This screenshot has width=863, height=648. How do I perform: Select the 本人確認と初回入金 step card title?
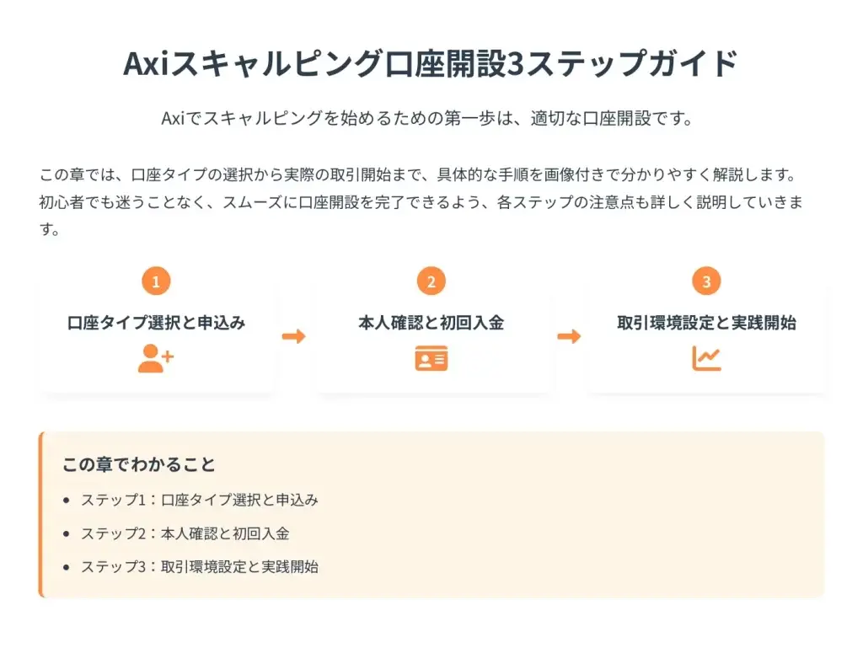coord(431,322)
